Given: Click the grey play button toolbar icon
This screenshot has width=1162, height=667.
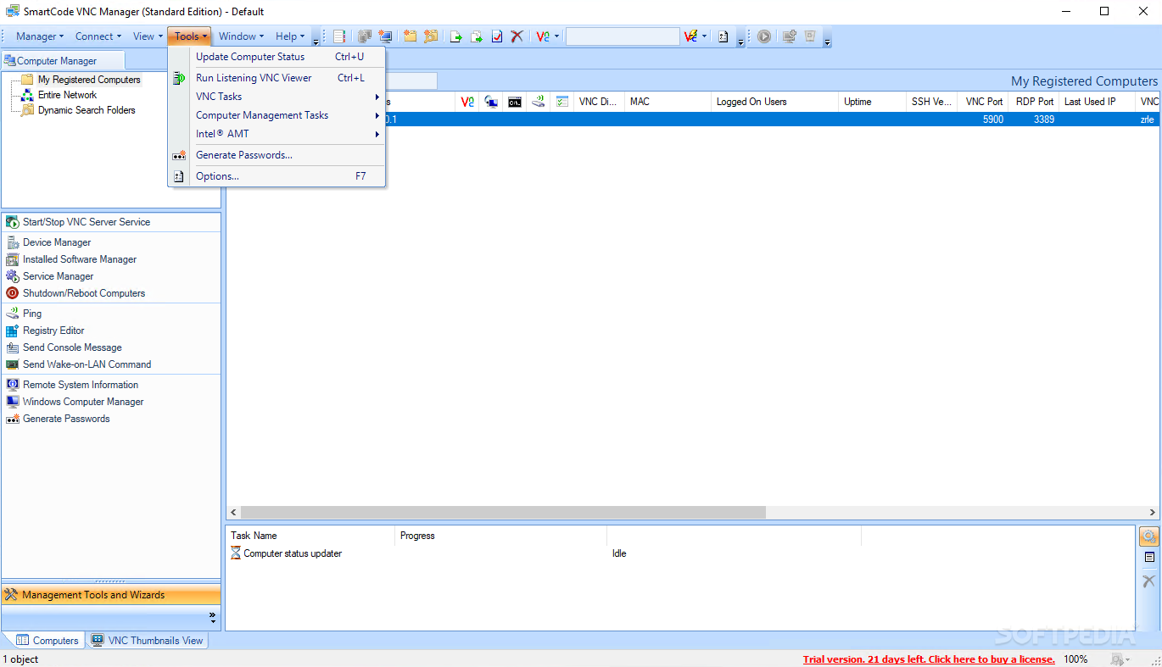Looking at the screenshot, I should (764, 36).
